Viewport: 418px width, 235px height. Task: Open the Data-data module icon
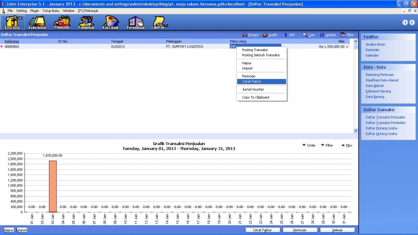(13, 22)
